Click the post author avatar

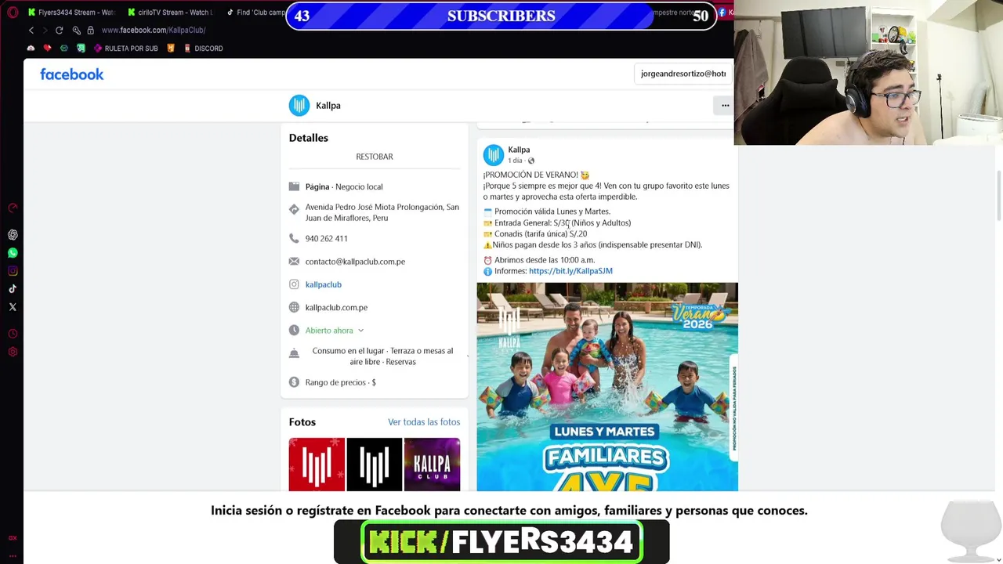493,155
